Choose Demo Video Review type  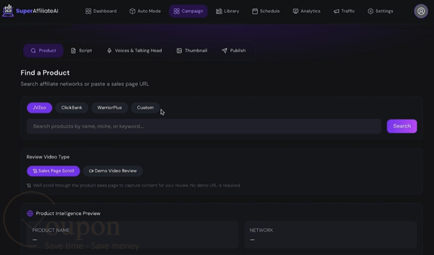coord(113,171)
